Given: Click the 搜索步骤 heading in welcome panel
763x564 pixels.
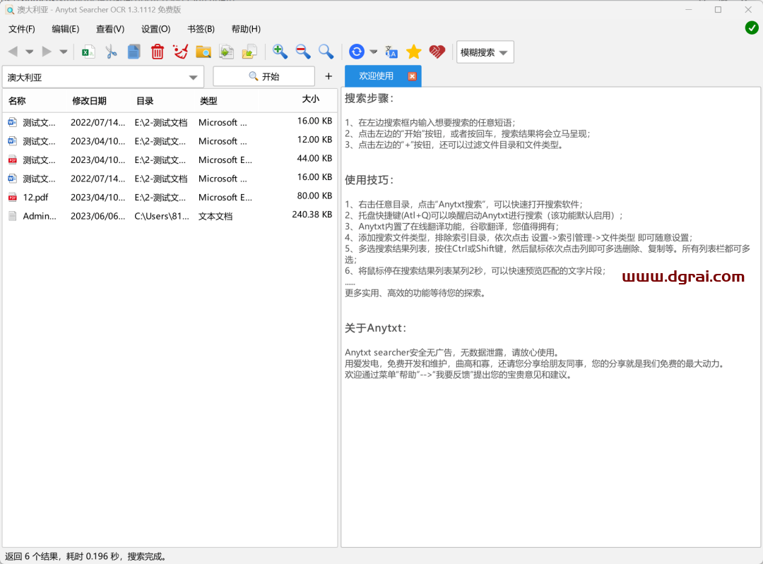Looking at the screenshot, I should coord(369,98).
